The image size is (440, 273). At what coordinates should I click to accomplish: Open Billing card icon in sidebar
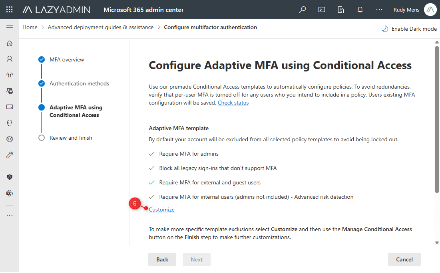point(10,107)
